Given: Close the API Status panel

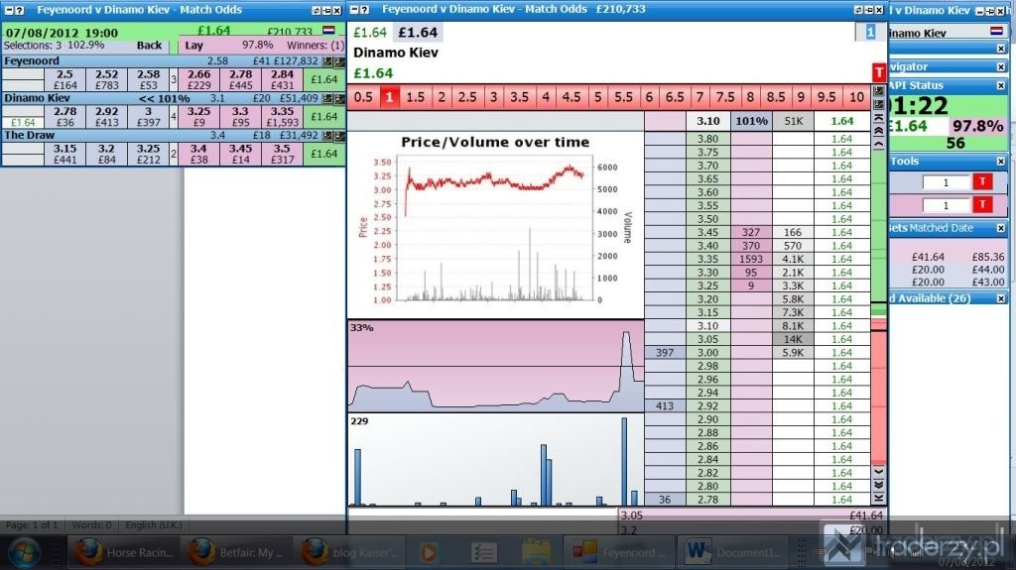Looking at the screenshot, I should pyautogui.click(x=1001, y=85).
